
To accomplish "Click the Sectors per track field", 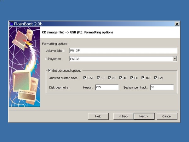I will (x=162, y=87).
